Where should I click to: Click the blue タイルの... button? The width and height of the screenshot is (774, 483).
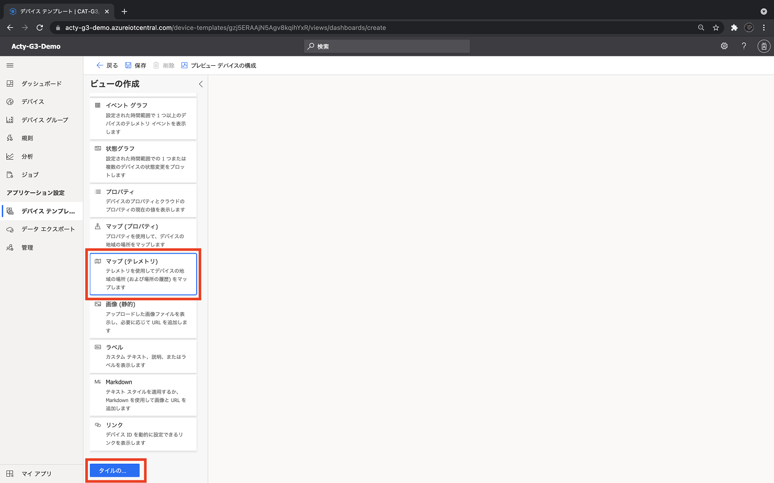click(x=115, y=470)
